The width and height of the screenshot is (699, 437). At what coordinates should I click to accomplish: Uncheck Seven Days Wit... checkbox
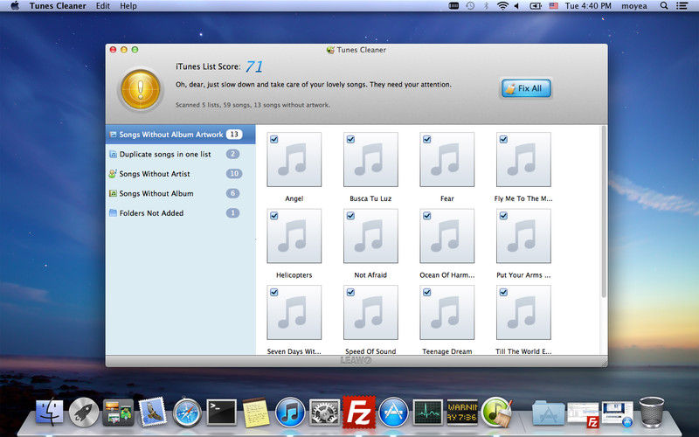tap(274, 293)
